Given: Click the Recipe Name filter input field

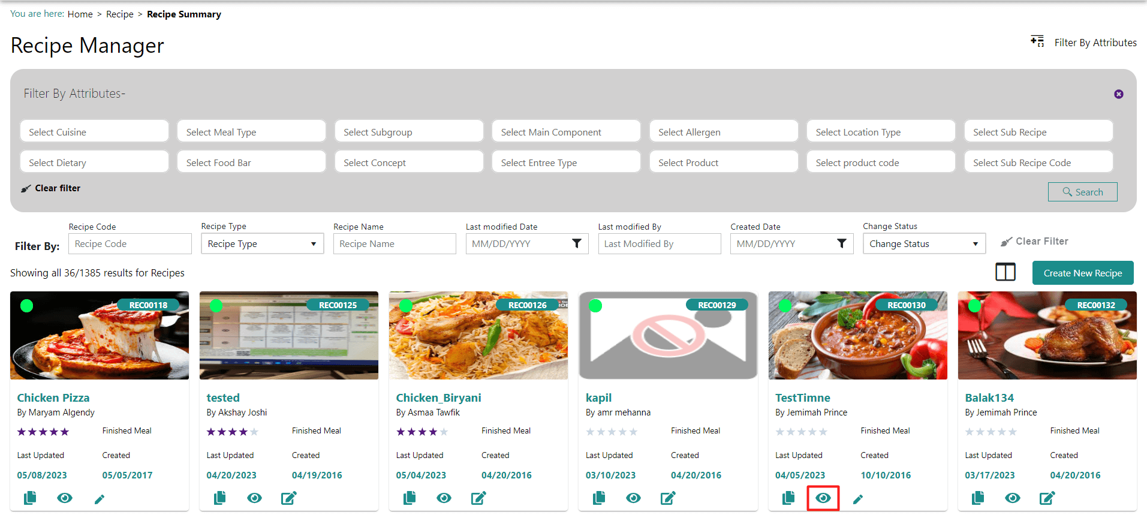Looking at the screenshot, I should (394, 244).
